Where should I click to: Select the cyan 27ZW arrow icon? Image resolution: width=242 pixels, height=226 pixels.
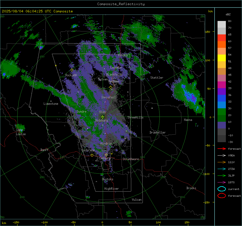point(222,169)
